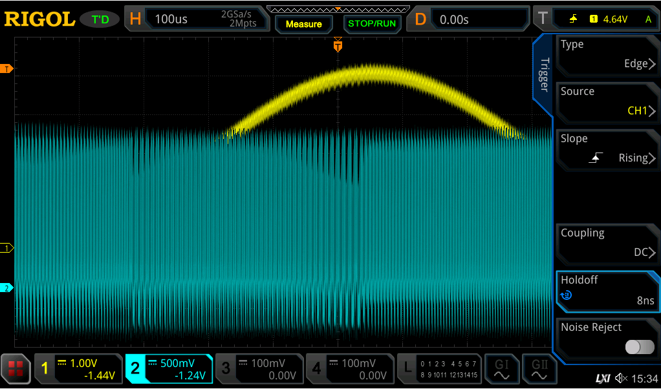
Task: Click the 4.64V trigger level readout
Action: click(x=615, y=19)
